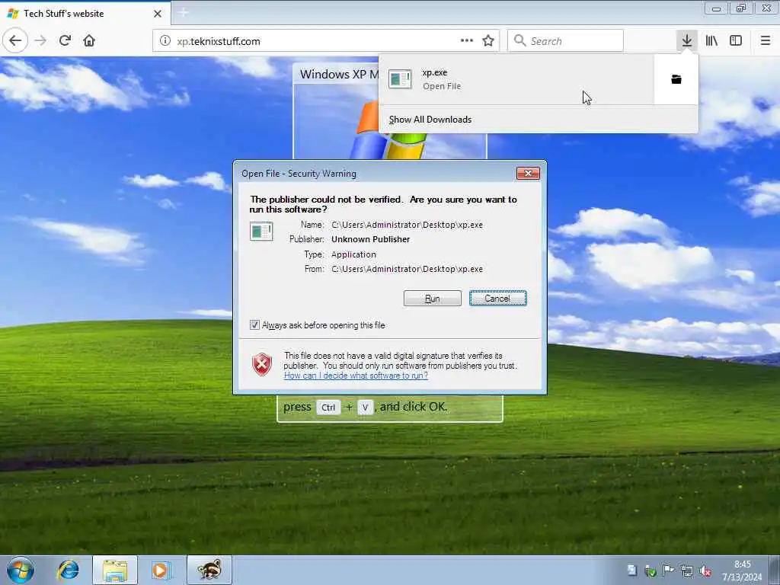Launch Internet Explorer from the taskbar

click(x=68, y=570)
